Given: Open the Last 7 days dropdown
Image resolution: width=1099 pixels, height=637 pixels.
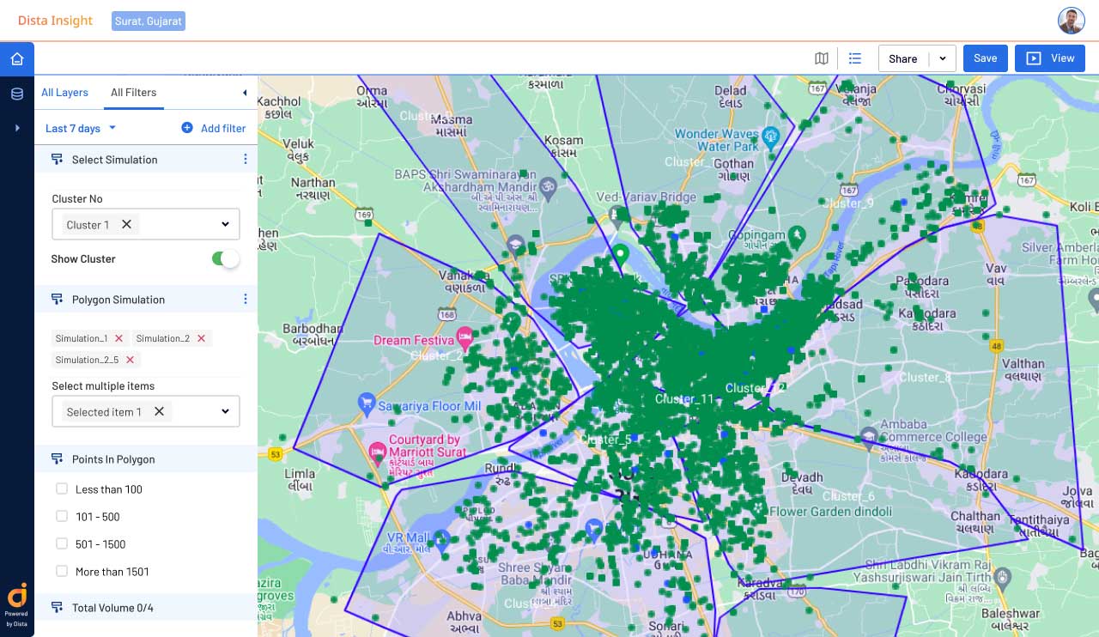Looking at the screenshot, I should coord(81,129).
